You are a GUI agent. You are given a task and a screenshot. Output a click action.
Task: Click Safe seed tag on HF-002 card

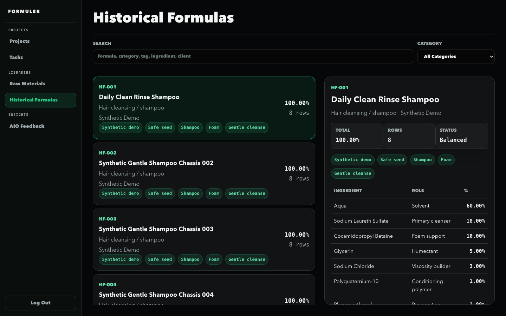[160, 193]
